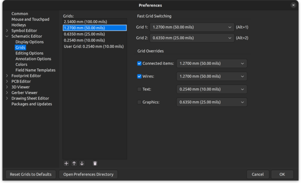301x183 pixels.
Task: Move selected grid down with arrow icon
Action: [x=82, y=163]
